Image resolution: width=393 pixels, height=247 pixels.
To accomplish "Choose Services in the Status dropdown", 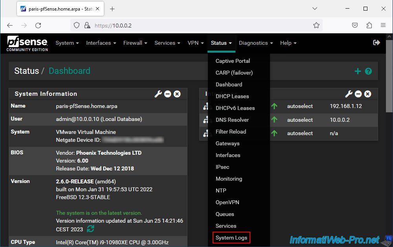I will coord(226,226).
